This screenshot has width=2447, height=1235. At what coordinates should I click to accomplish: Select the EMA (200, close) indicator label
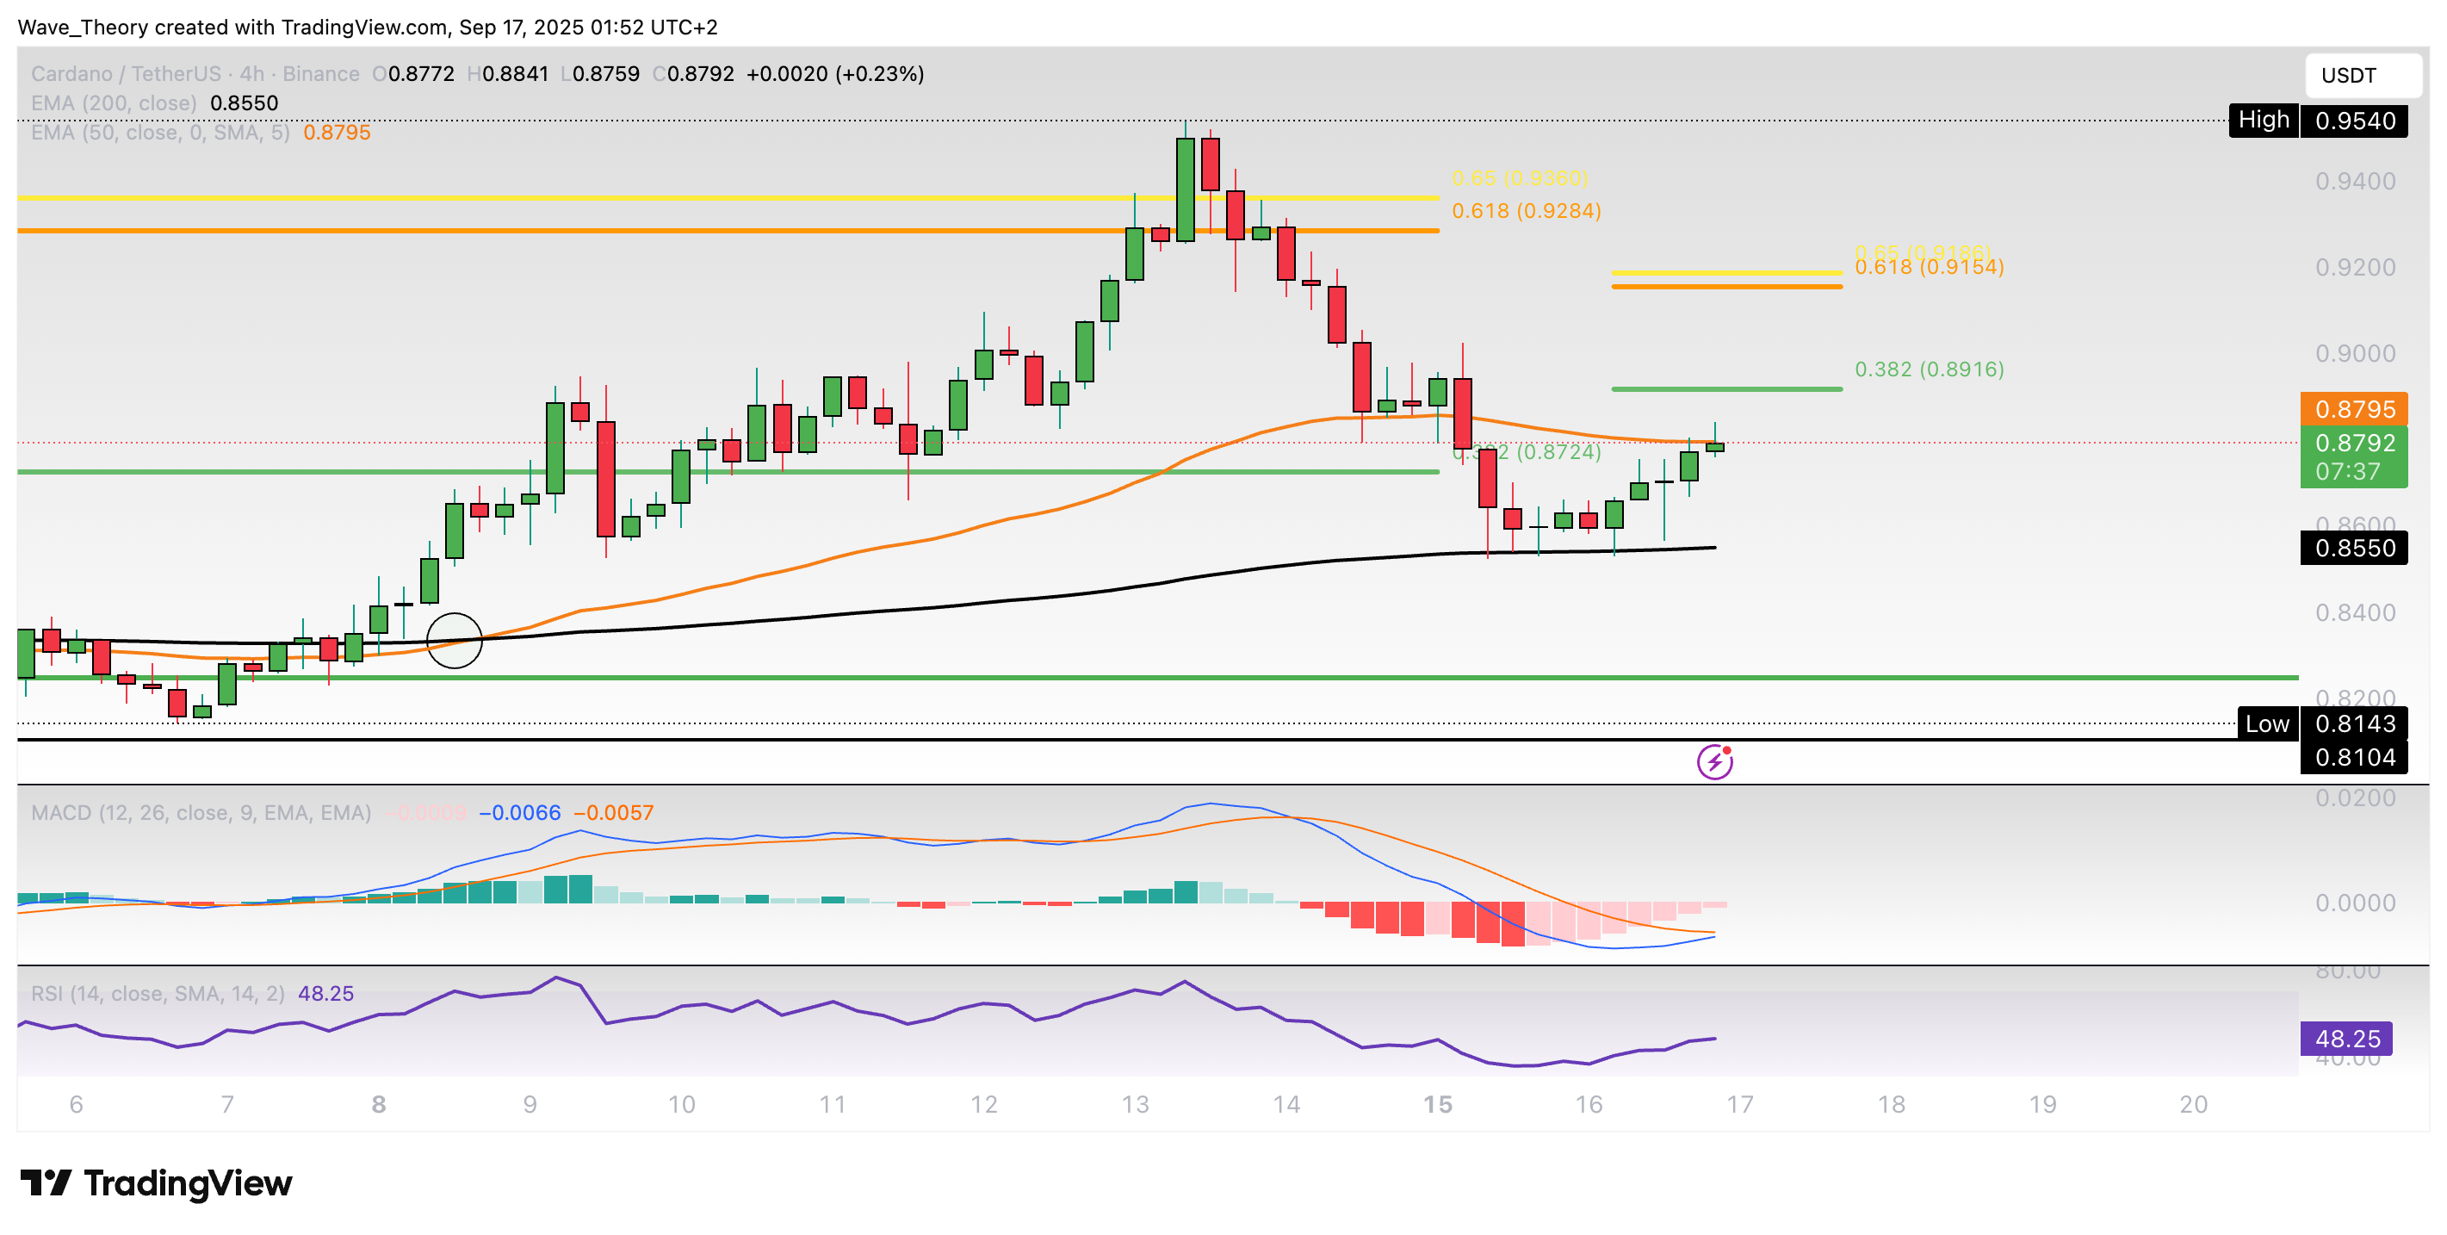[x=114, y=102]
